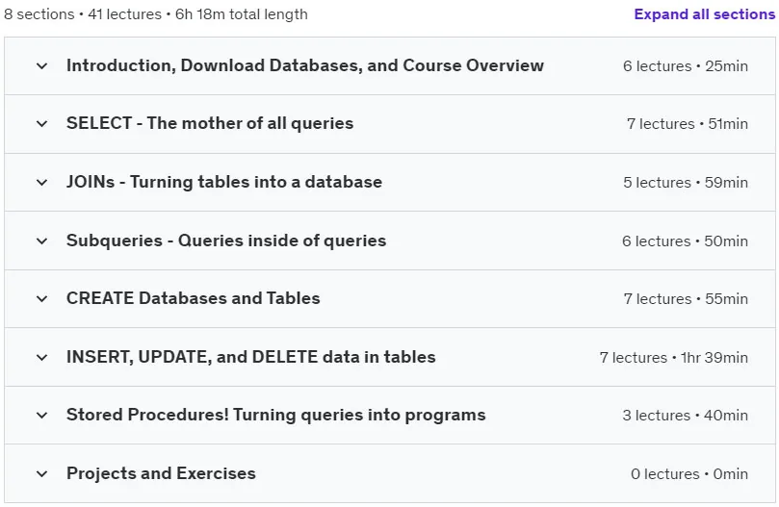The height and width of the screenshot is (507, 779).
Task: Expand the Subqueries section chevron
Action: tap(42, 241)
